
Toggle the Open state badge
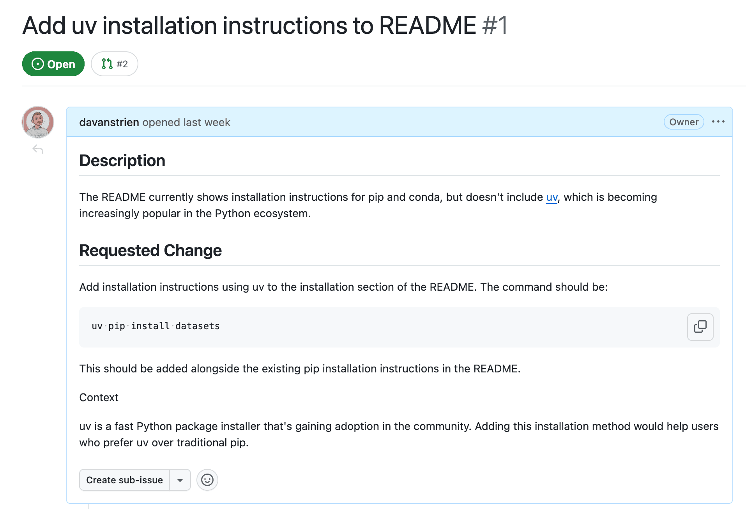pyautogui.click(x=53, y=63)
